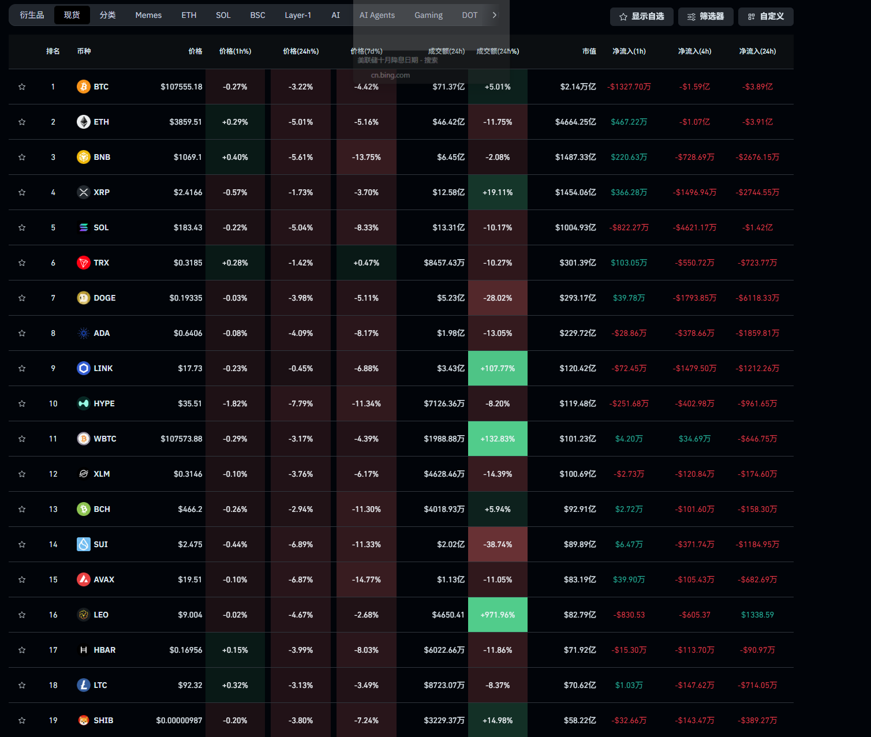Favorite ETH with its star
Viewport: 871px width, 737px height.
tap(22, 122)
